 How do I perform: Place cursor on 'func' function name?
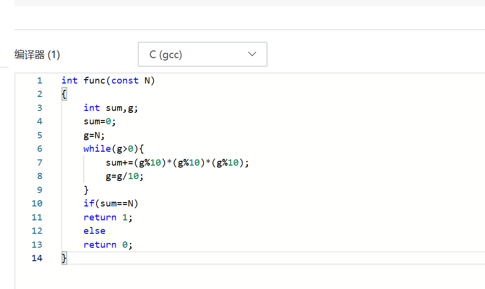(x=95, y=81)
